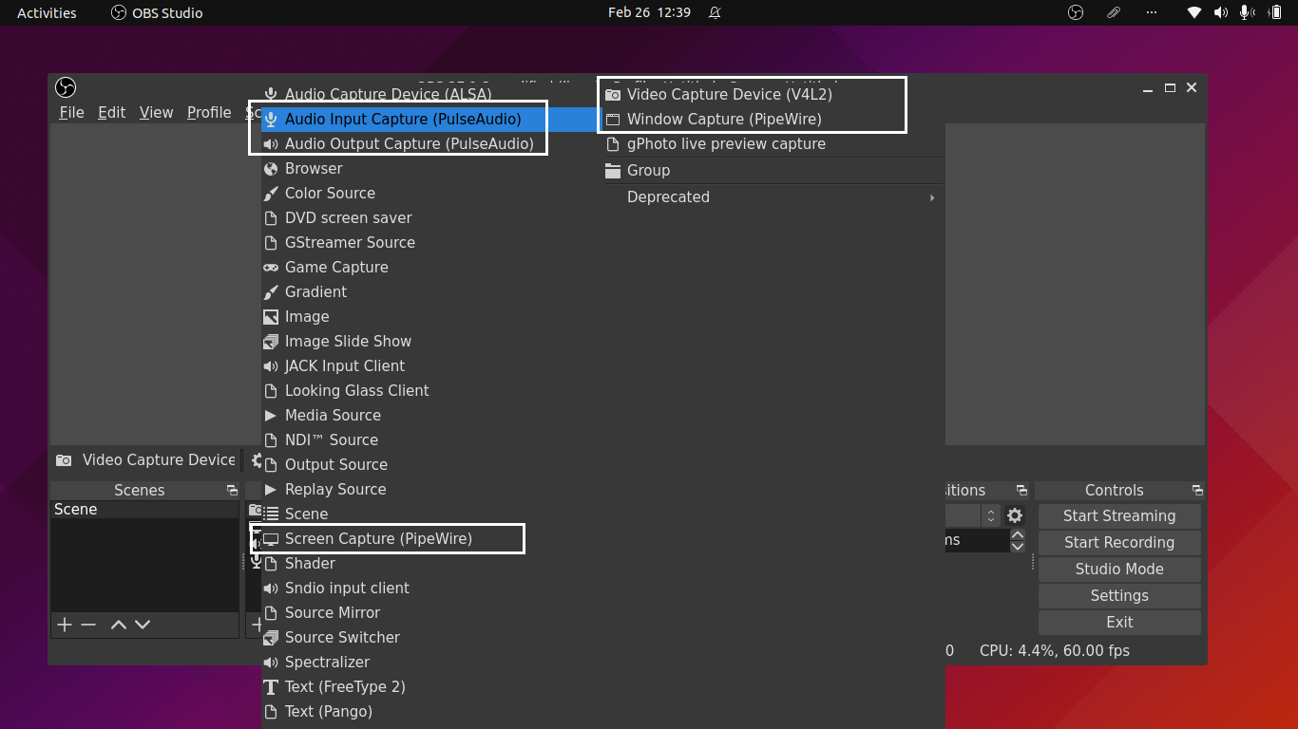Click the picture icon beside Image
Viewport: 1298px width, 729px height.
(x=271, y=317)
